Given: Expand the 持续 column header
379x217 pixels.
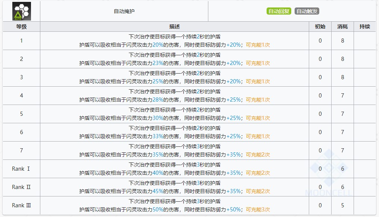Looking at the screenshot, I should [365, 26].
